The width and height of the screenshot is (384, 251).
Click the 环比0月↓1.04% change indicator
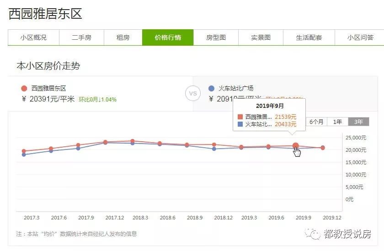(x=97, y=99)
